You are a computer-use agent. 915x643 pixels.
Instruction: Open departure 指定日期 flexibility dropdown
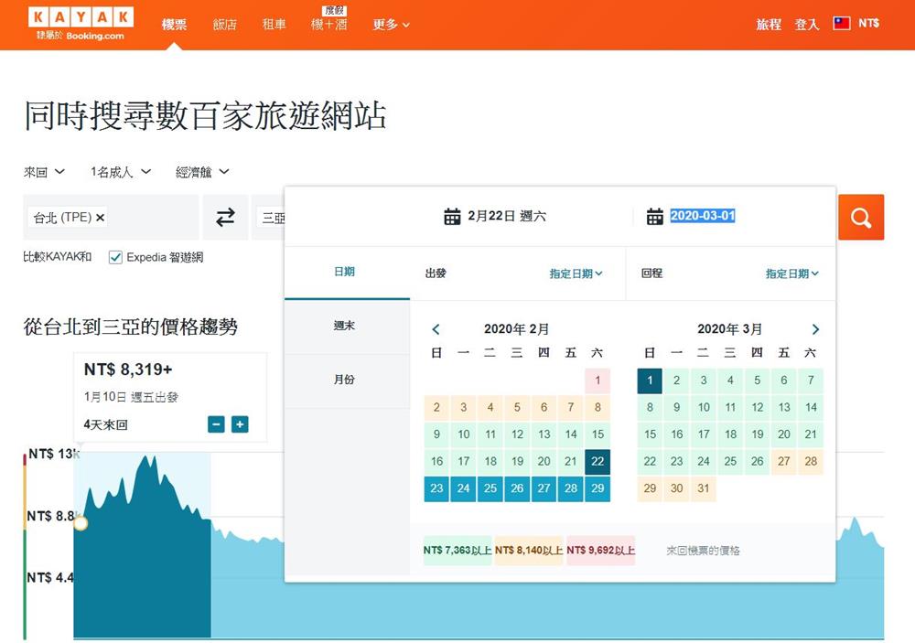tap(576, 273)
